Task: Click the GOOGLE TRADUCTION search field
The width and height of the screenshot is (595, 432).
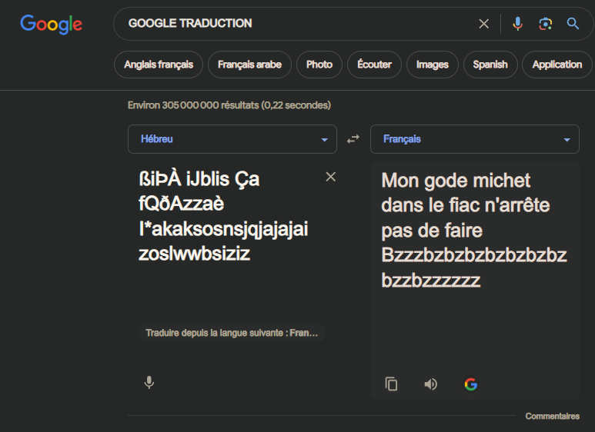Action: tap(292, 24)
